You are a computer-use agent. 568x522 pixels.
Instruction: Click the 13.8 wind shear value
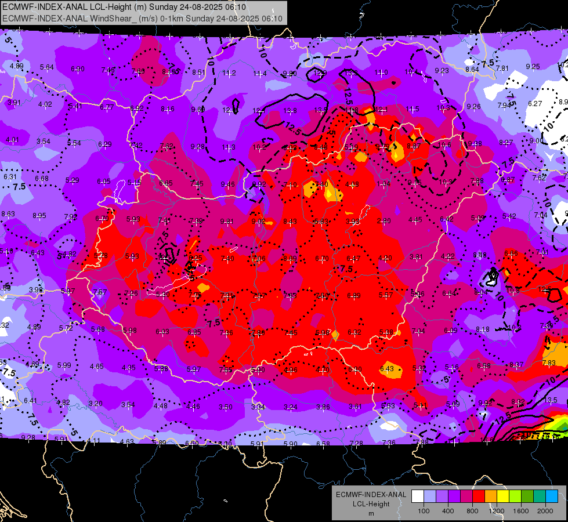click(290, 110)
